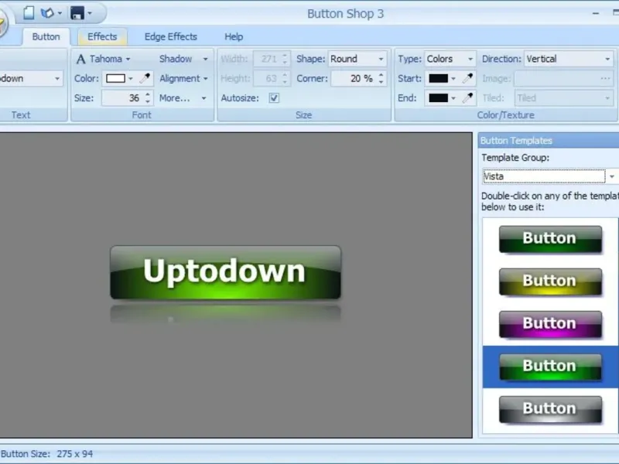Click the Uptodown button preview on canvas
Viewport: 619px width, 464px height.
pyautogui.click(x=225, y=272)
